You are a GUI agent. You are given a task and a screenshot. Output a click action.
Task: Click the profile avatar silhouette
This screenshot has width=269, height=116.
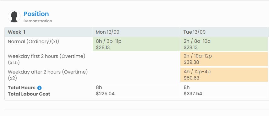(14, 16)
